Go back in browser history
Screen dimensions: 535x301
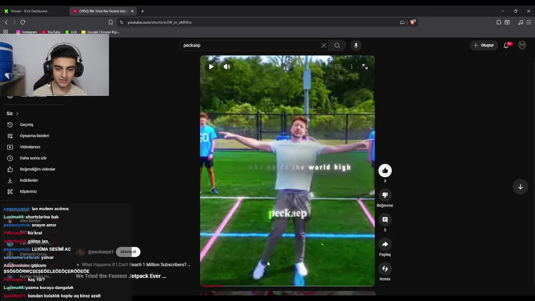point(6,22)
